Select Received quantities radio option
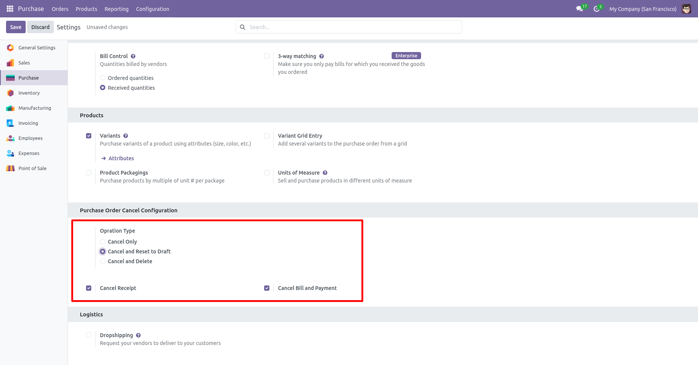The height and width of the screenshot is (365, 698). pos(103,88)
